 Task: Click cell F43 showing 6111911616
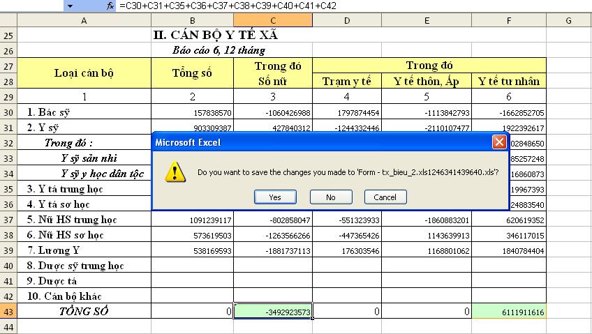coord(508,312)
